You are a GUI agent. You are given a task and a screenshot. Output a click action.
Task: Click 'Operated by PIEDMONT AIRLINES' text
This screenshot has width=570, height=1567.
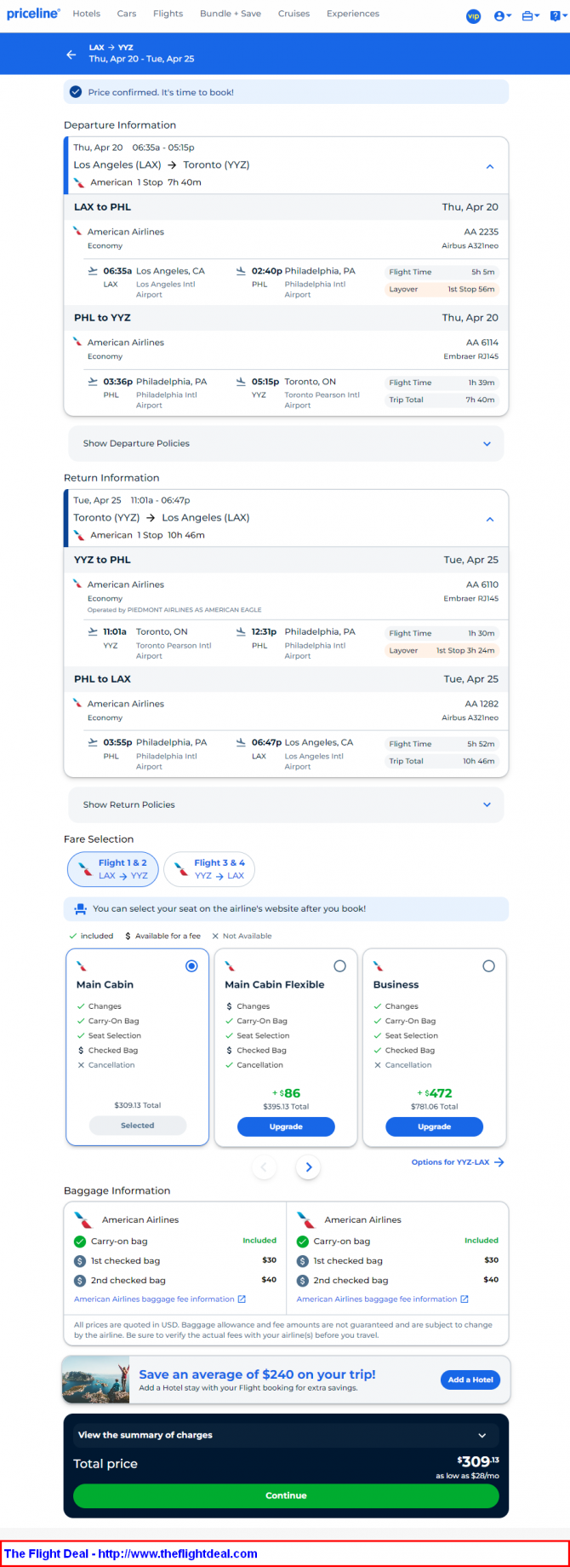point(174,610)
